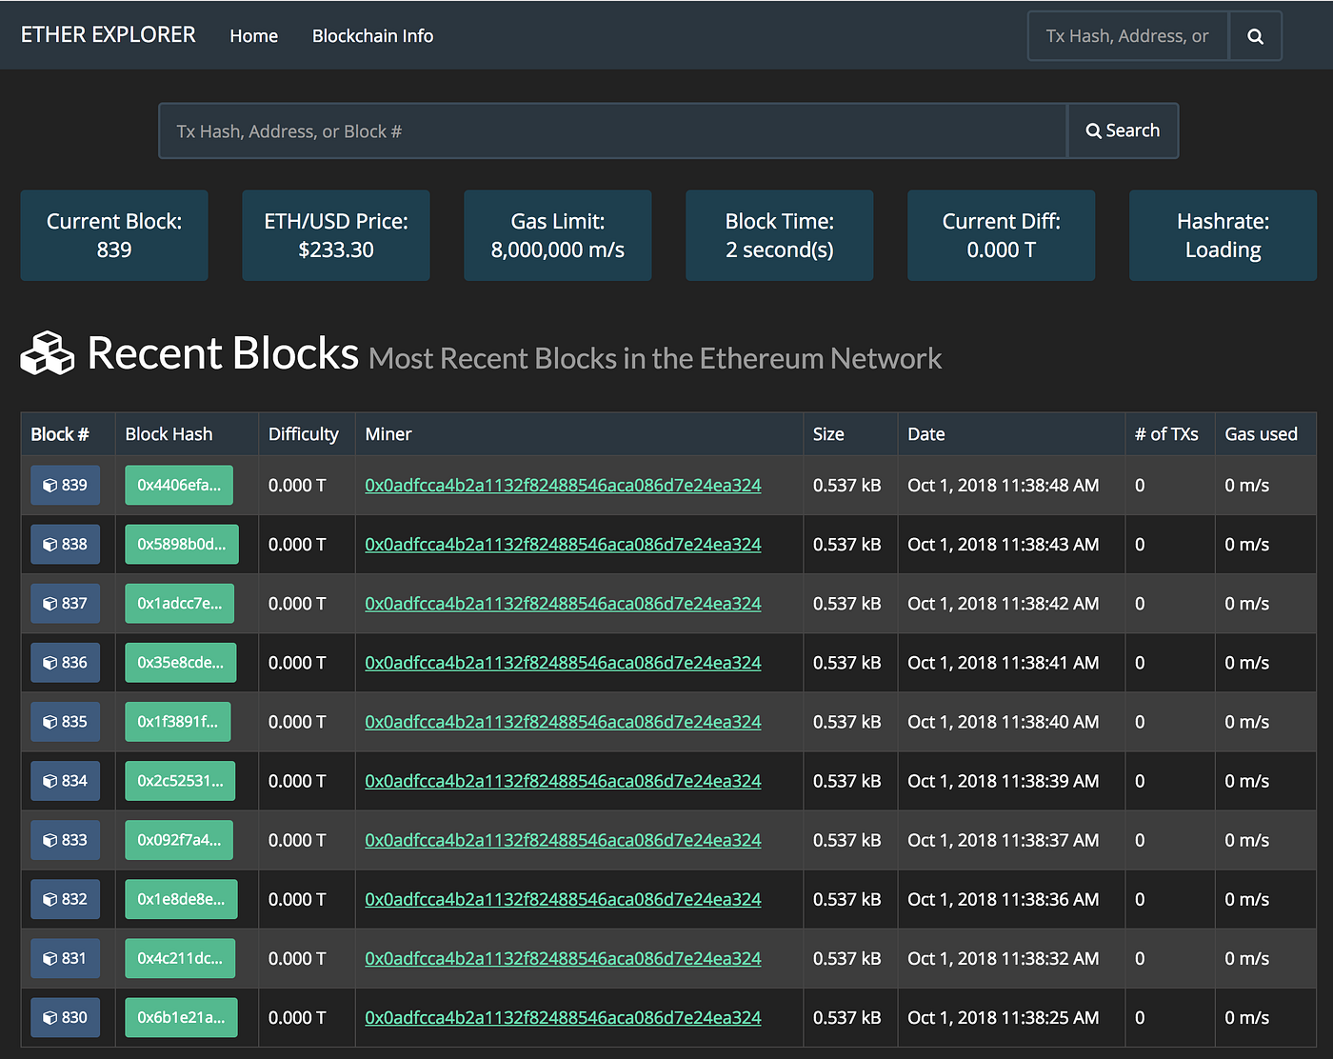Click block hash 0x1e8de8e...
The width and height of the screenshot is (1333, 1059).
(x=181, y=899)
